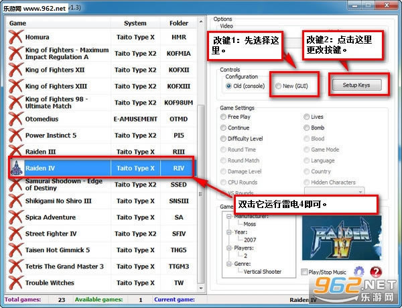Click the Raiden IV ship icon in list
Viewport: 402px width, 308px height.
coord(16,168)
